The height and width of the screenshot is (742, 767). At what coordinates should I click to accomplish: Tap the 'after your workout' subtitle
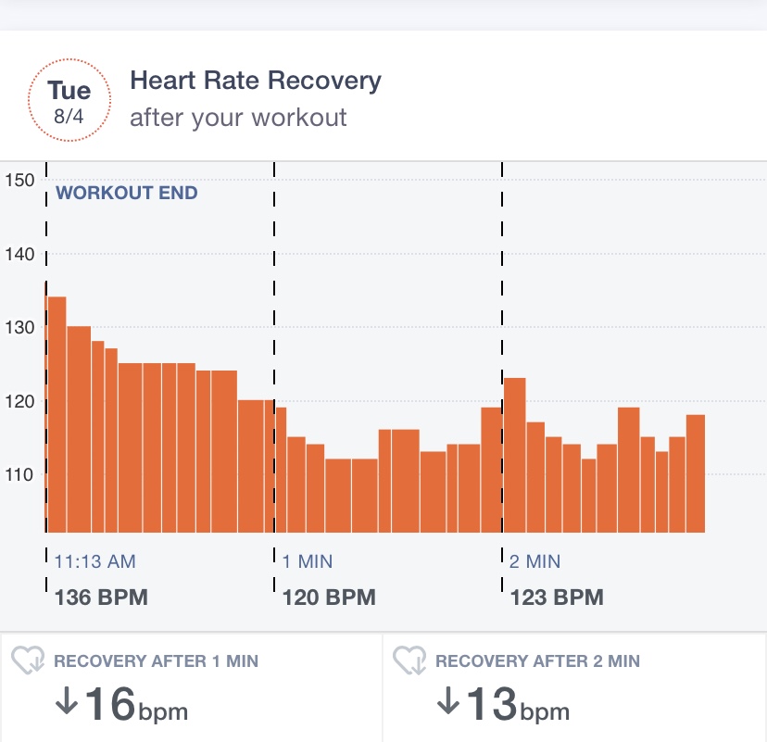click(x=238, y=118)
